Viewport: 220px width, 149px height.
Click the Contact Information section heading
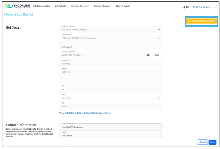[21, 125]
